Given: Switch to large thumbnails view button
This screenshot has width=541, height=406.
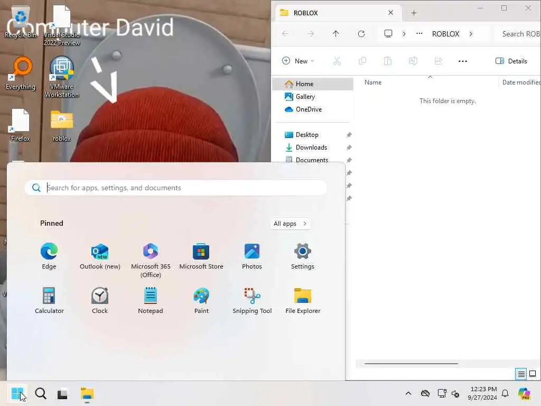Looking at the screenshot, I should click(x=533, y=374).
